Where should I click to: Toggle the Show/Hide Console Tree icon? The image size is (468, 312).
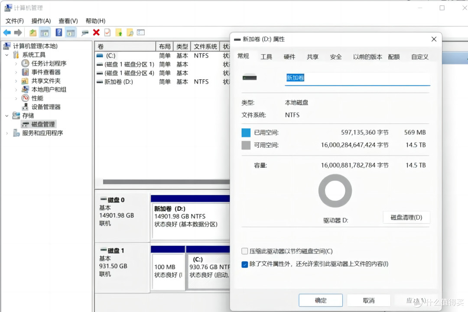45,33
